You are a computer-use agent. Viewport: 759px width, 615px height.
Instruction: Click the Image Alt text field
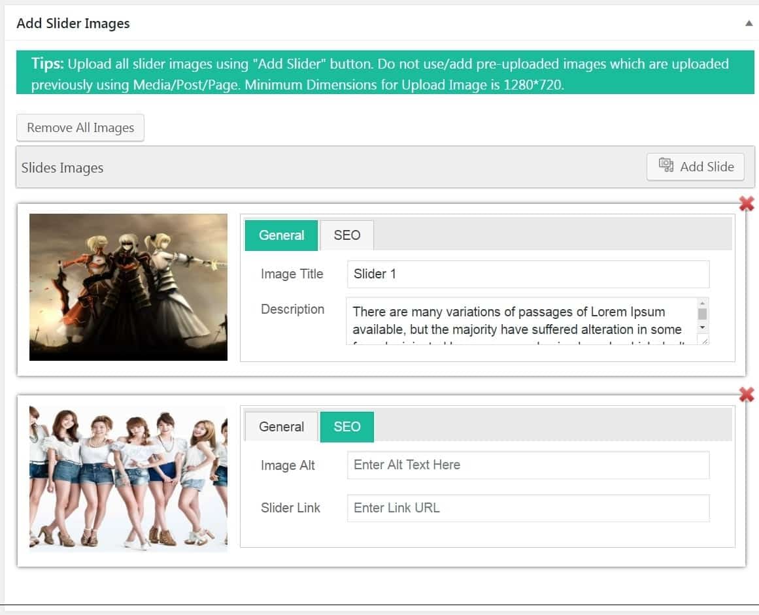point(528,465)
